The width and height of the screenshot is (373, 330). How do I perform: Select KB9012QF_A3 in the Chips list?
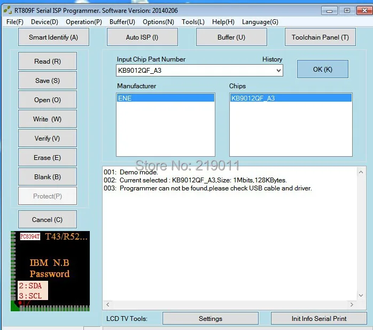click(x=291, y=98)
